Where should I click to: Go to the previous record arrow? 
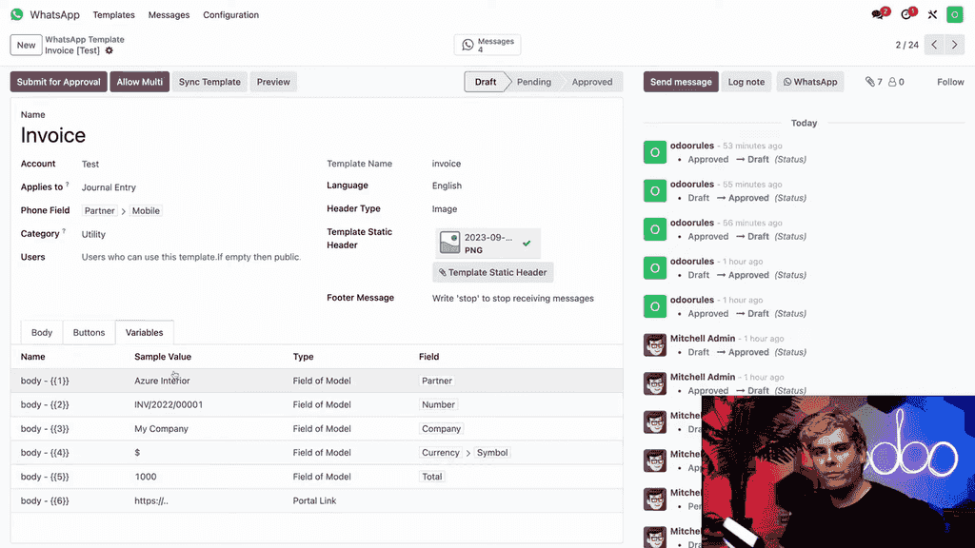(935, 45)
